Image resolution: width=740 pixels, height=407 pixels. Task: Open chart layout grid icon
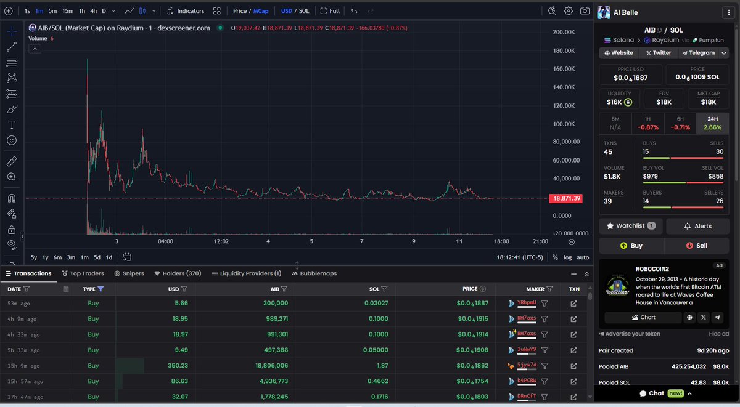tap(217, 11)
